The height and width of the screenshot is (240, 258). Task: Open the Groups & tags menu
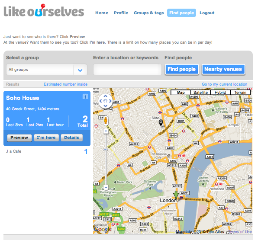tap(149, 13)
